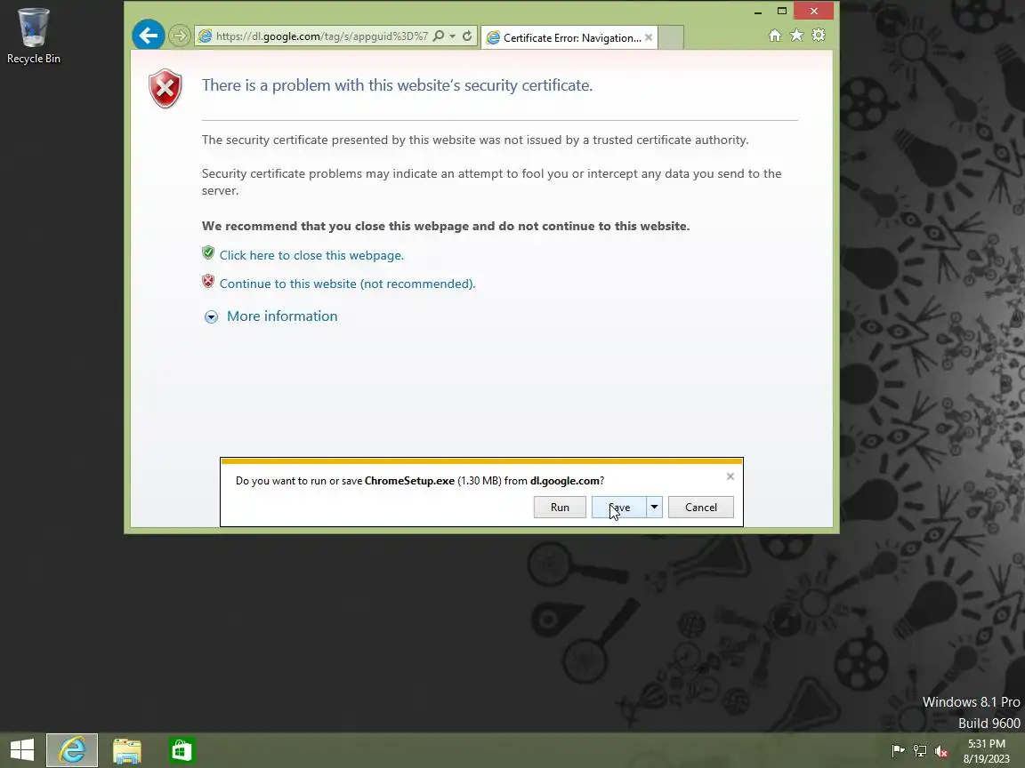Screen dimensions: 1025x768
Task: Open File Explorer from taskbar
Action: pyautogui.click(x=127, y=750)
